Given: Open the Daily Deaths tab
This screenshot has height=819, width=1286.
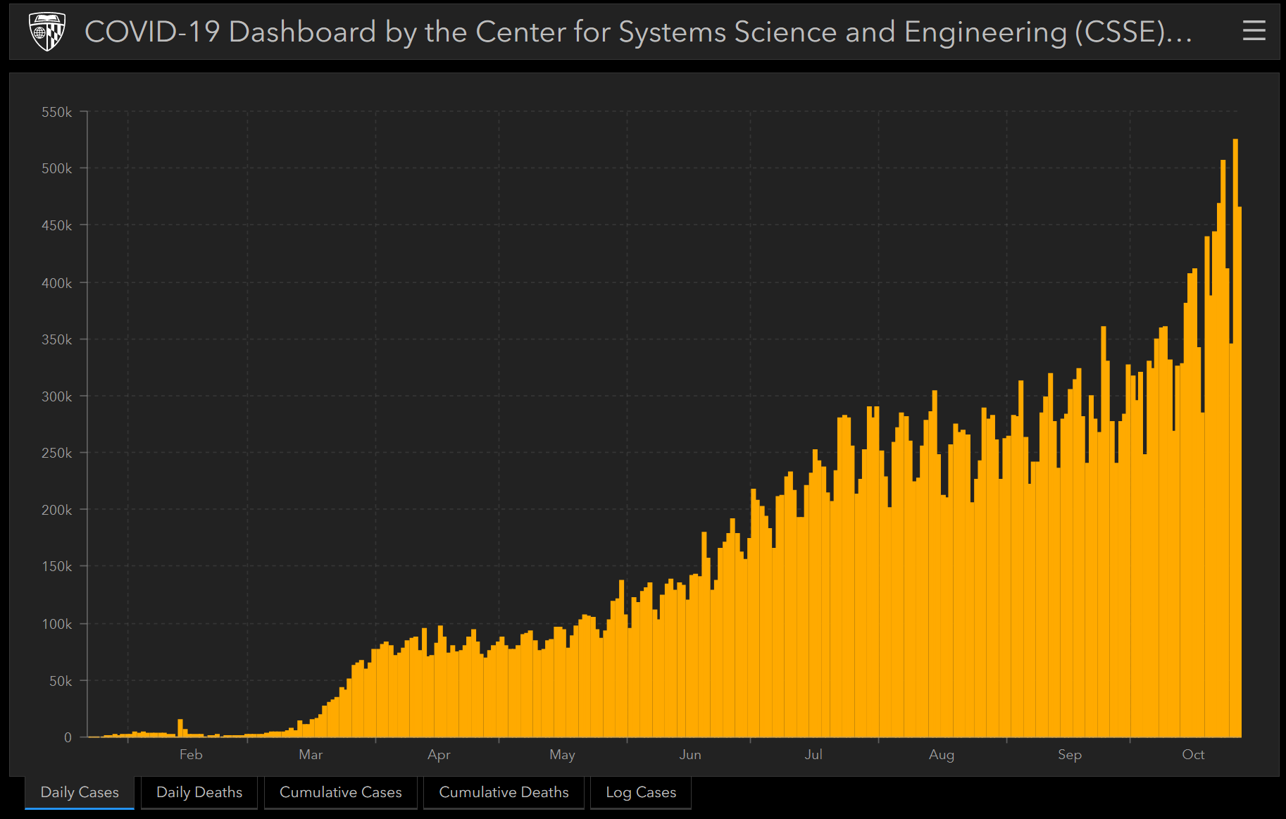Looking at the screenshot, I should [199, 792].
